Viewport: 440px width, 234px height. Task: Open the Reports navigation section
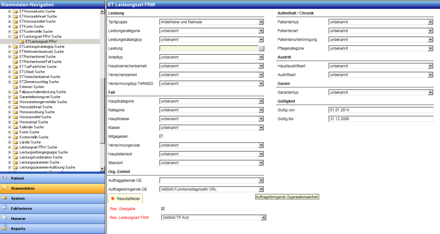(x=52, y=229)
